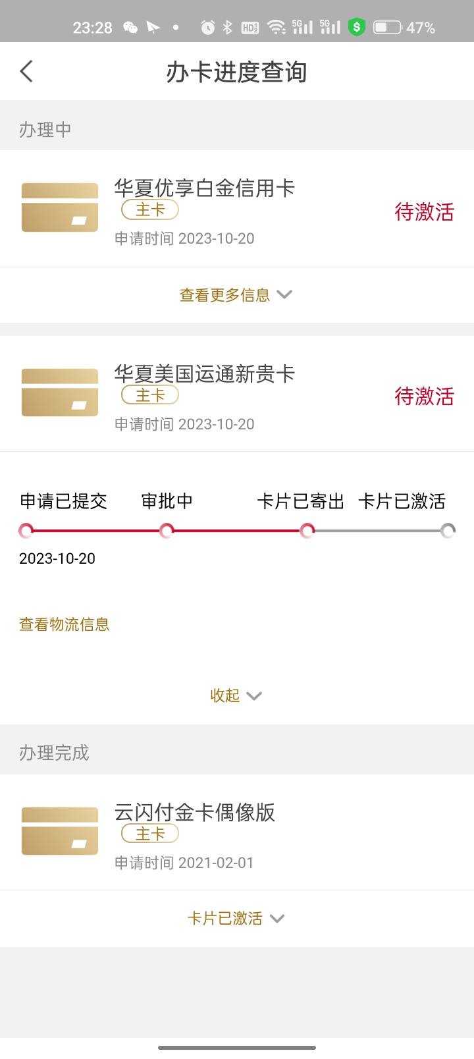Tap the 云闪付金卡偶像版 card icon

60,831
